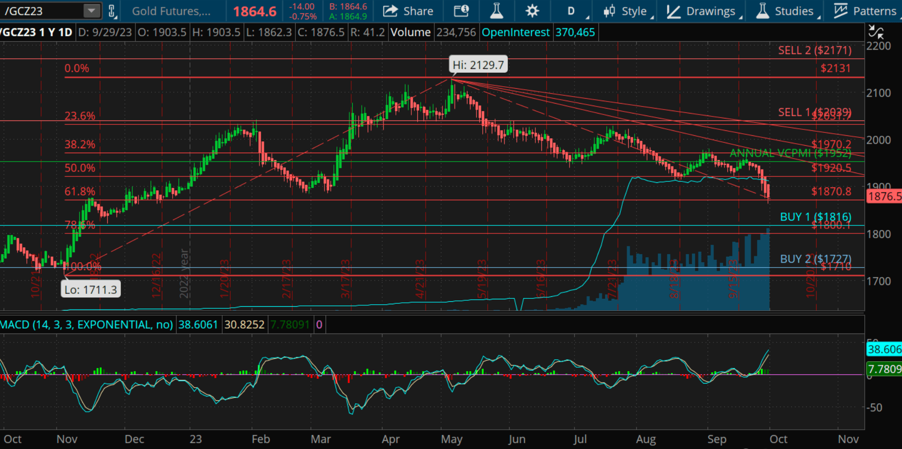Image resolution: width=902 pixels, height=449 pixels.
Task: Open chart settings gear icon
Action: click(x=532, y=11)
